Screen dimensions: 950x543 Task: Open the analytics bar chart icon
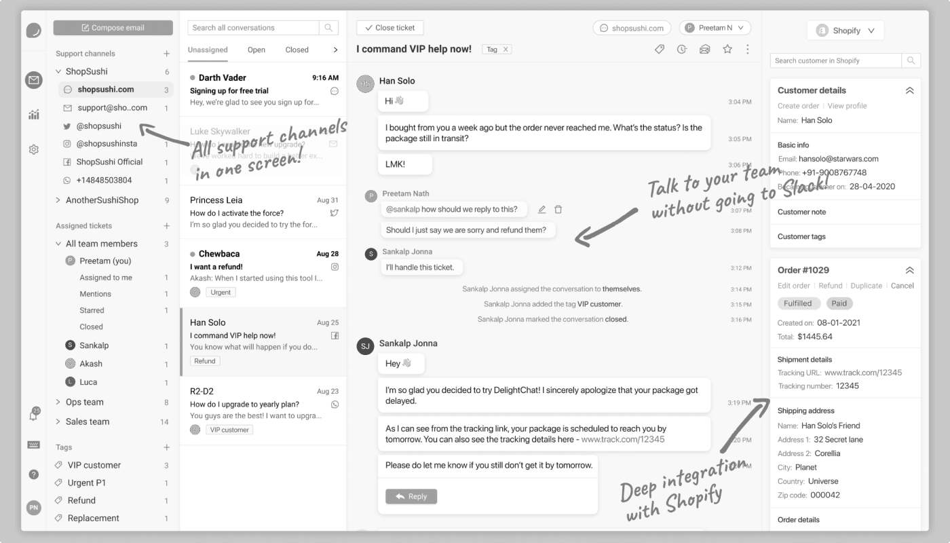point(33,115)
